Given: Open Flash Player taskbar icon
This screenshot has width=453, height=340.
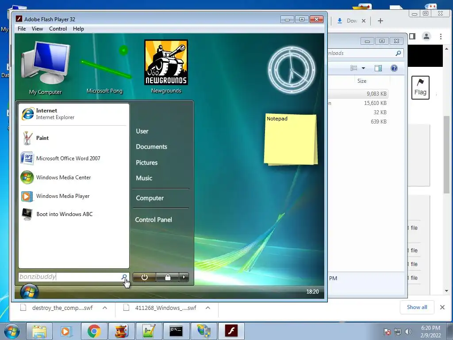Looking at the screenshot, I should coord(231,331).
